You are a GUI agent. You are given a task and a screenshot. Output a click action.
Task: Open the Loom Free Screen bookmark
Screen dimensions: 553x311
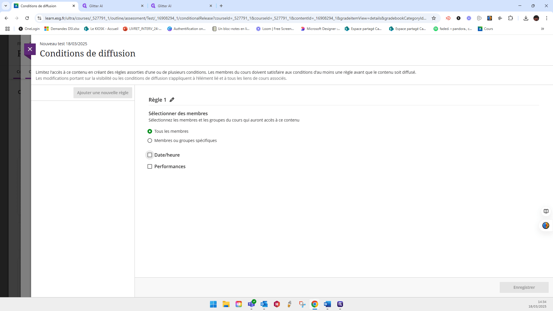click(275, 29)
